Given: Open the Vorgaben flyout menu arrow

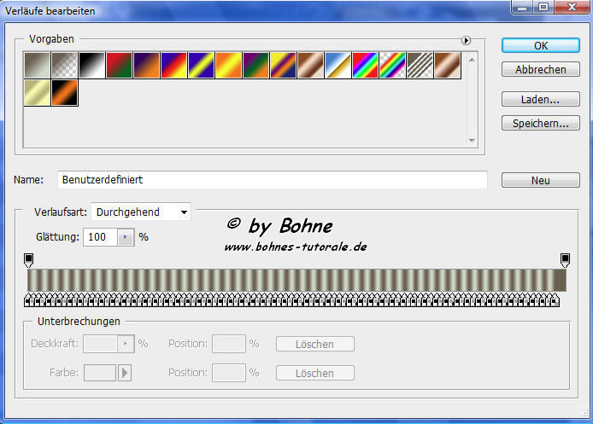Looking at the screenshot, I should click(467, 39).
